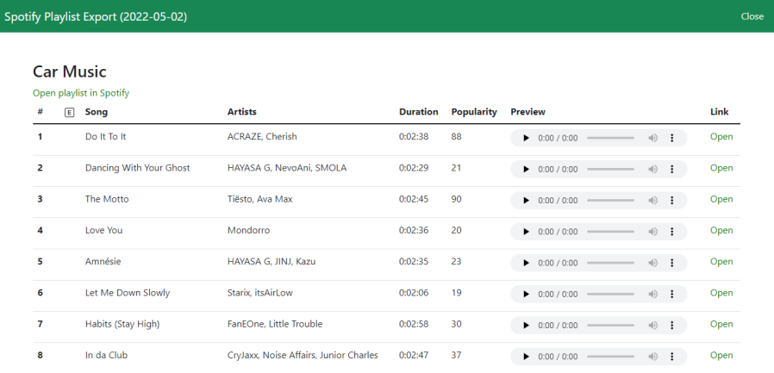Select artists CryJaxx, Noise Affairs, Junior Charles
The image size is (774, 373).
tap(303, 355)
